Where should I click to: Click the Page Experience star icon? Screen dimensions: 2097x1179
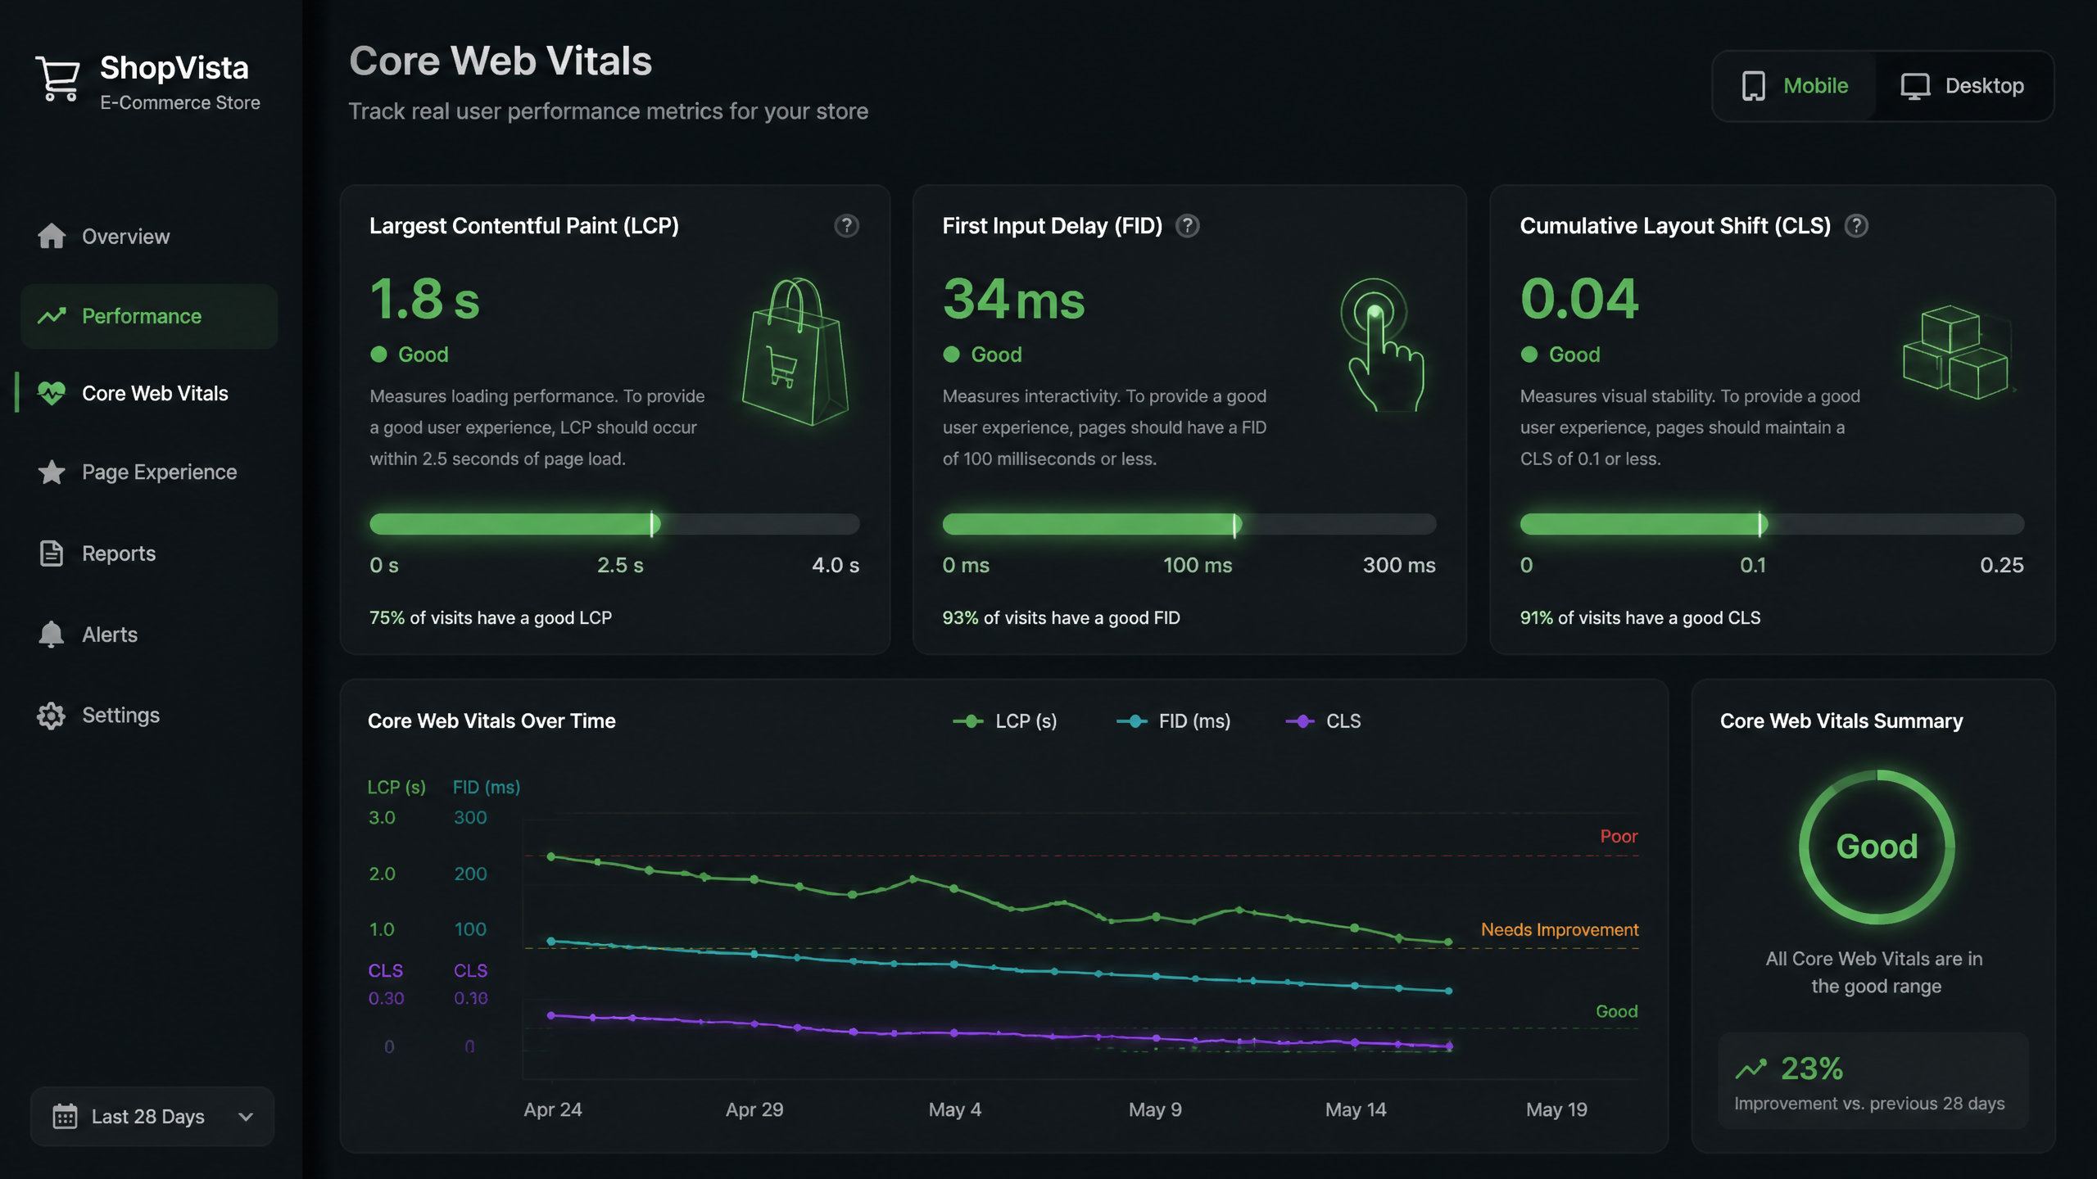(52, 472)
